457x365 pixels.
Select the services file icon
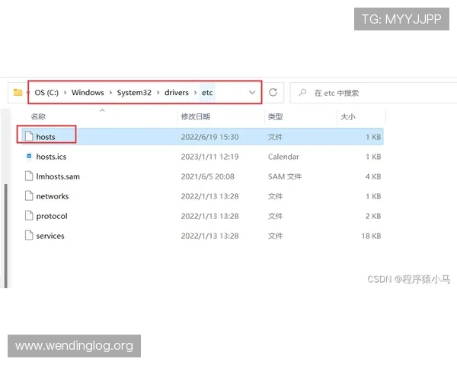pos(29,236)
